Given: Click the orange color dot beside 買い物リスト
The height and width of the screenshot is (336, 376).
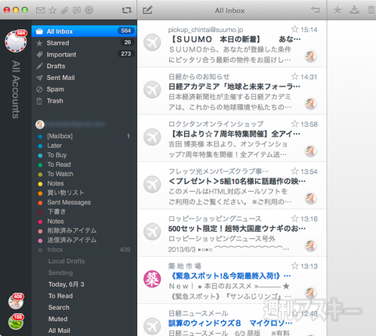Looking at the screenshot, I should pos(40,193).
